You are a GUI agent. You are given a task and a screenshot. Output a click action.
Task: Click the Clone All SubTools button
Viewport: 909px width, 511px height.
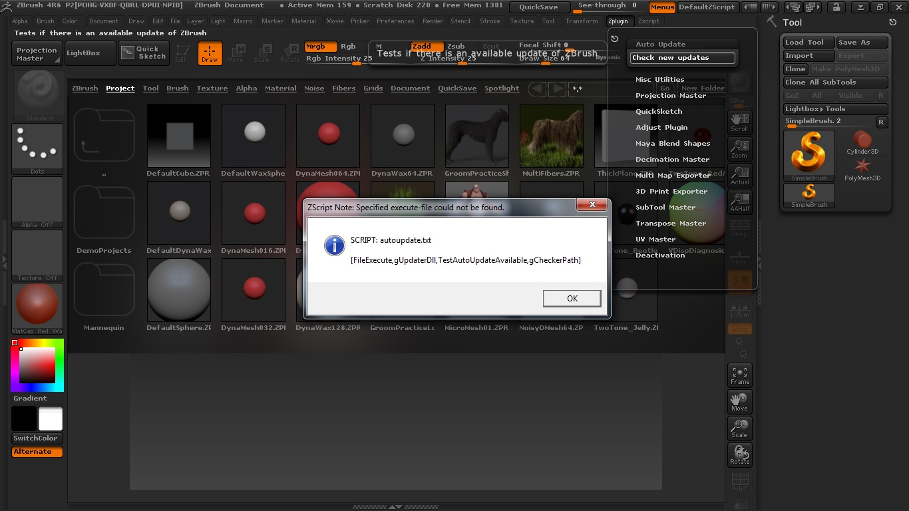coord(836,83)
